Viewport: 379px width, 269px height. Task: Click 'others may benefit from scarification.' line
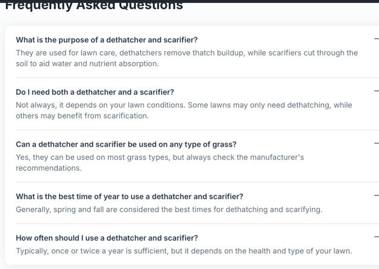point(82,116)
